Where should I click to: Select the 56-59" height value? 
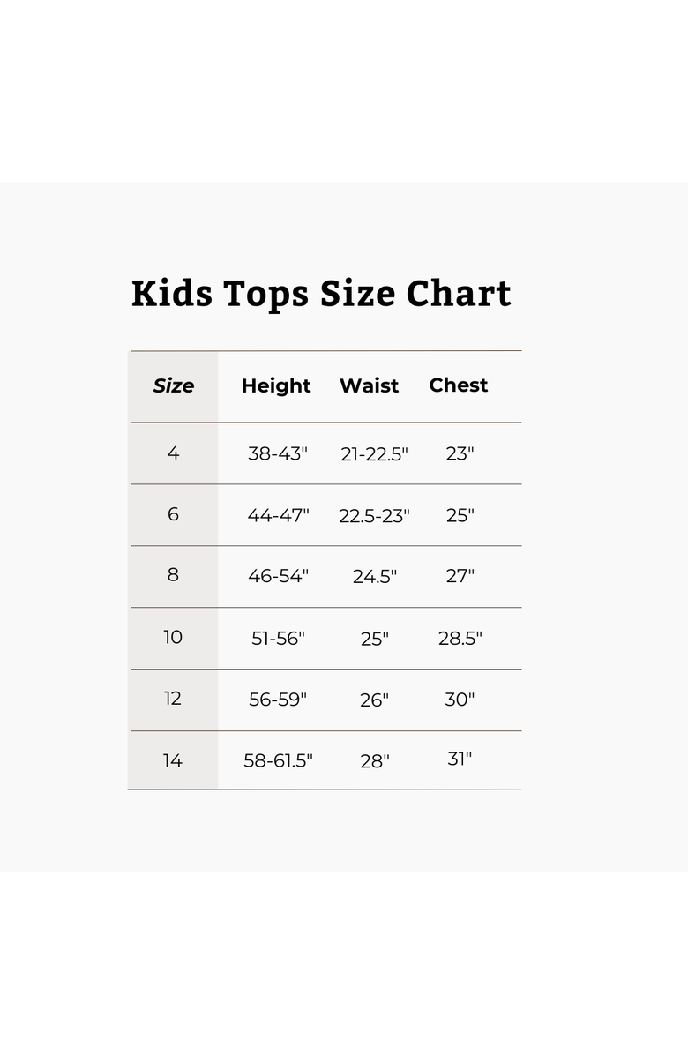pos(278,700)
